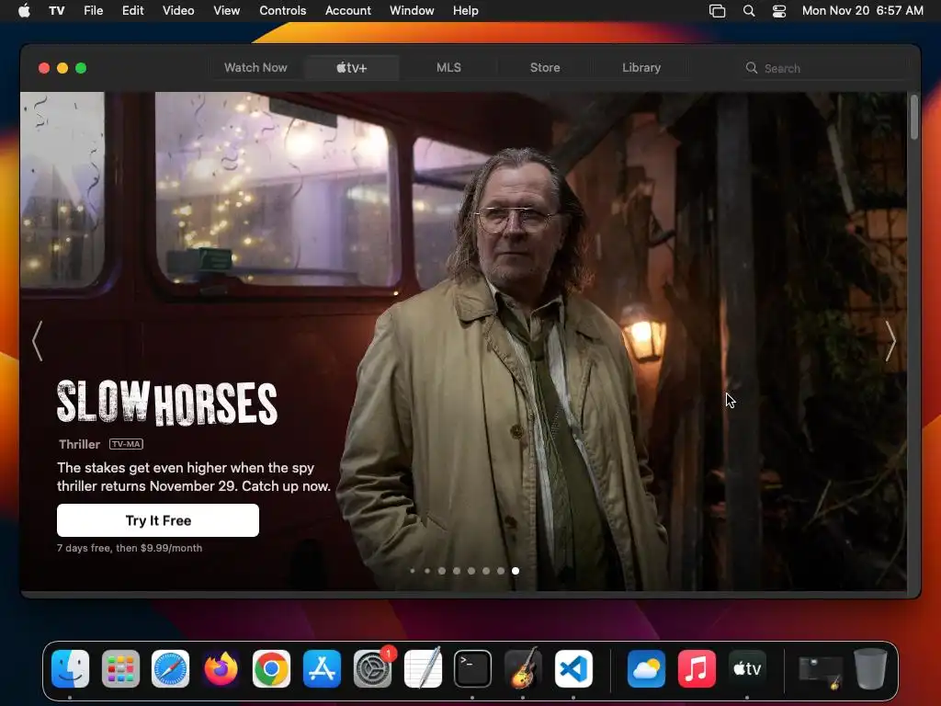Click the Spotlight search icon in menu bar
The image size is (941, 706).
coord(749,10)
